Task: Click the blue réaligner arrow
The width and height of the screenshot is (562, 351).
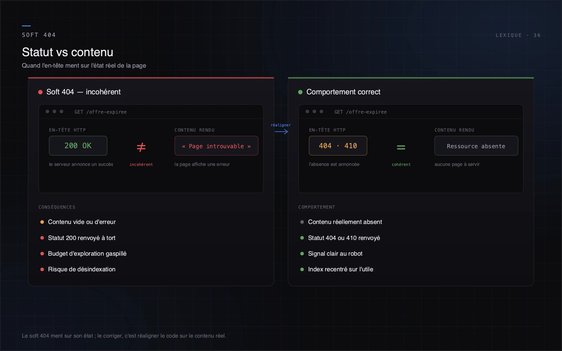Action: tap(281, 132)
